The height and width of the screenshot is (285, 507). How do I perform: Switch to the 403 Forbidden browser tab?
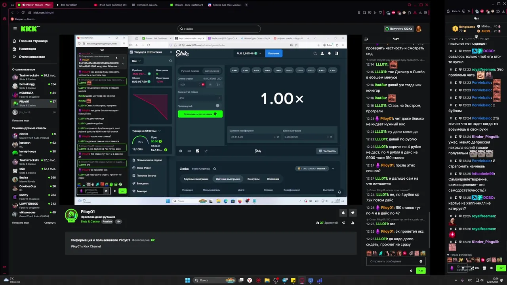(70, 5)
